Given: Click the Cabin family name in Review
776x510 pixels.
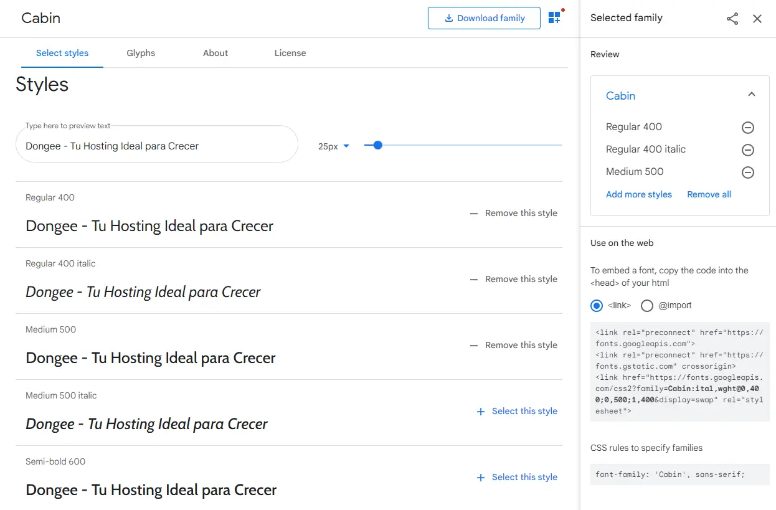Looking at the screenshot, I should coord(620,96).
